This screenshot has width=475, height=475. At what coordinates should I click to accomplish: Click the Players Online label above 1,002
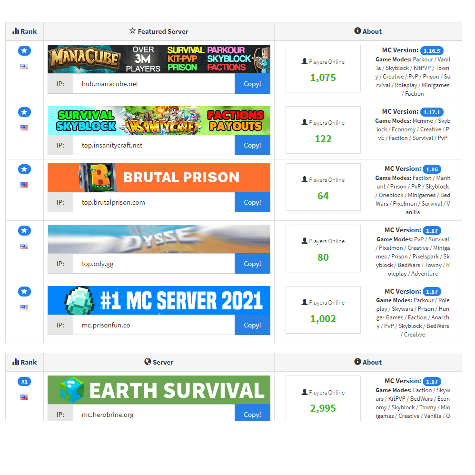tap(327, 303)
